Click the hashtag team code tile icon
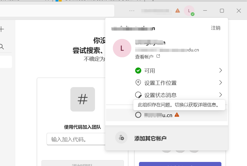247x166 pixels. click(82, 99)
